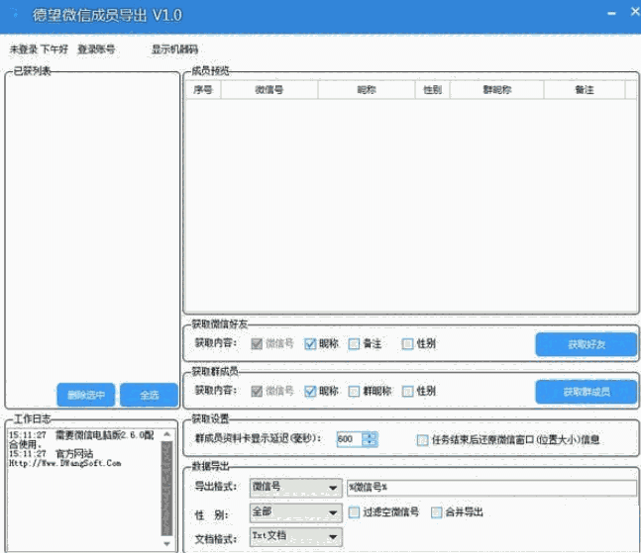Increase delay with the stepper up arrow
The width and height of the screenshot is (641, 553).
point(371,435)
